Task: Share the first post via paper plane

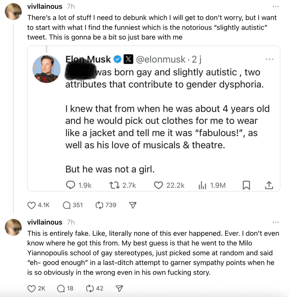Action: pos(133,205)
